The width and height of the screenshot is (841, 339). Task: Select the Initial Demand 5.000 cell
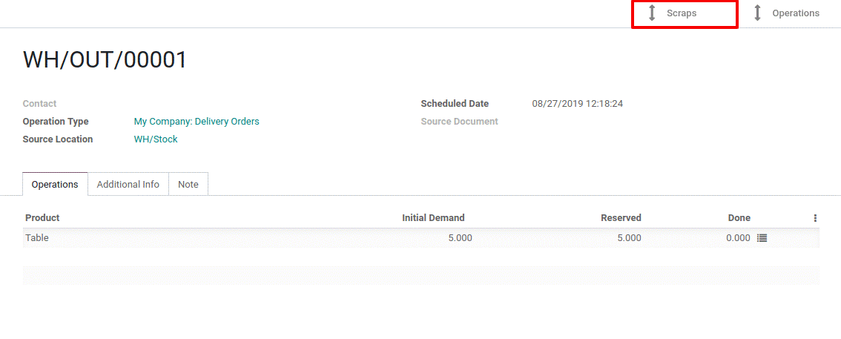pyautogui.click(x=461, y=238)
